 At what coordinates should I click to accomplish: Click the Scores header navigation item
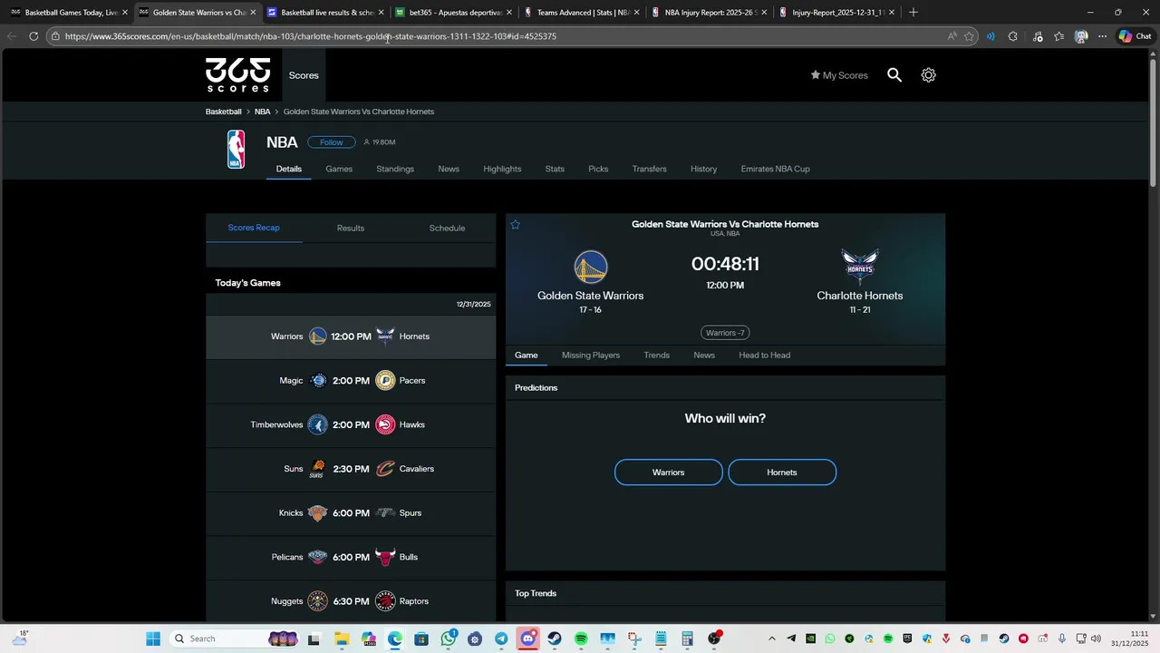(304, 75)
